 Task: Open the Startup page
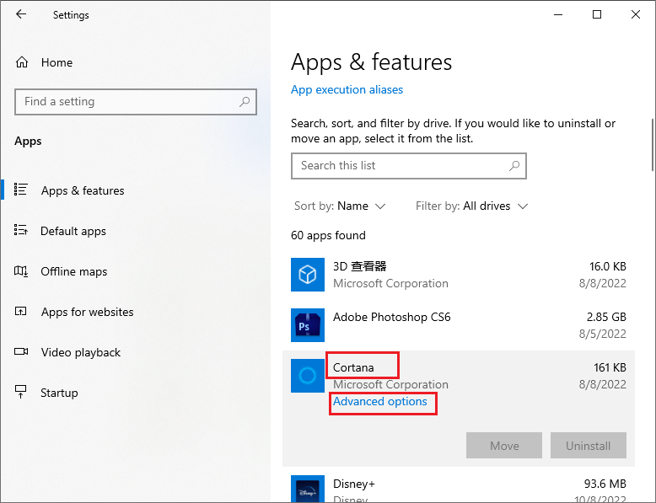coord(59,393)
